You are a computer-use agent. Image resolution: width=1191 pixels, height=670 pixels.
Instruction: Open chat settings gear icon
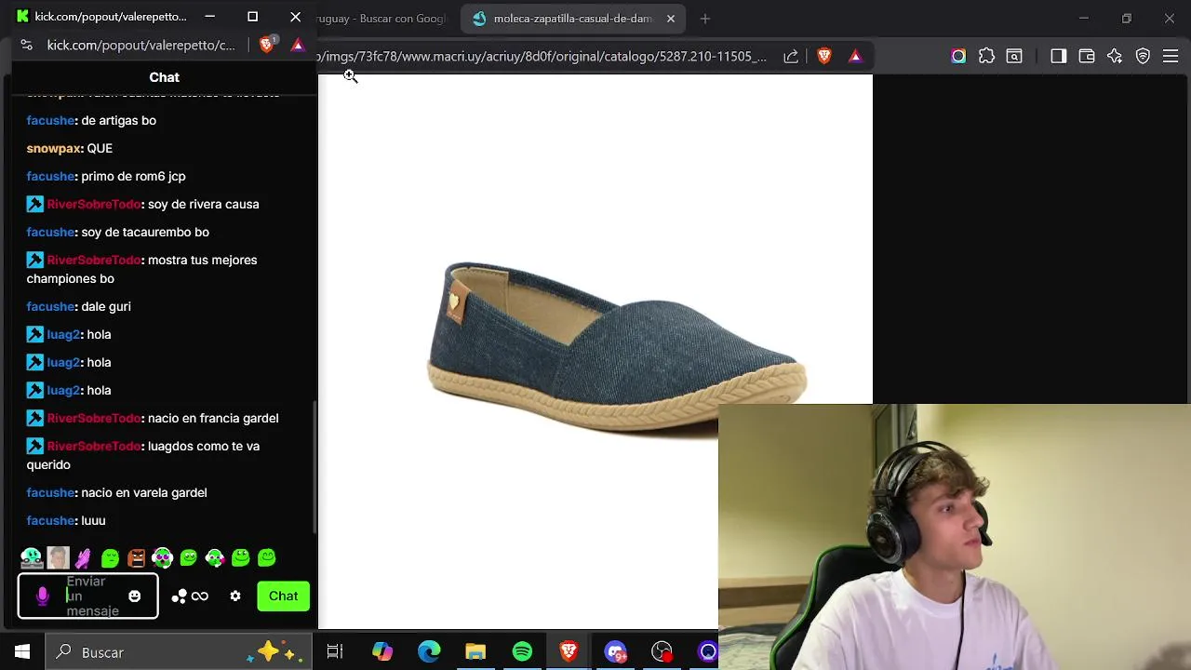click(235, 596)
